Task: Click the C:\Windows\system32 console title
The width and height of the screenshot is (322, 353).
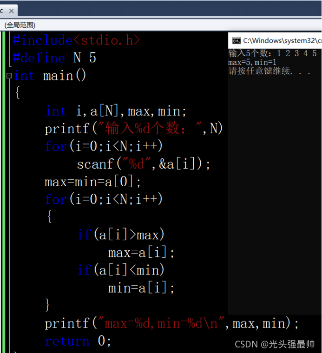Action: [282, 40]
